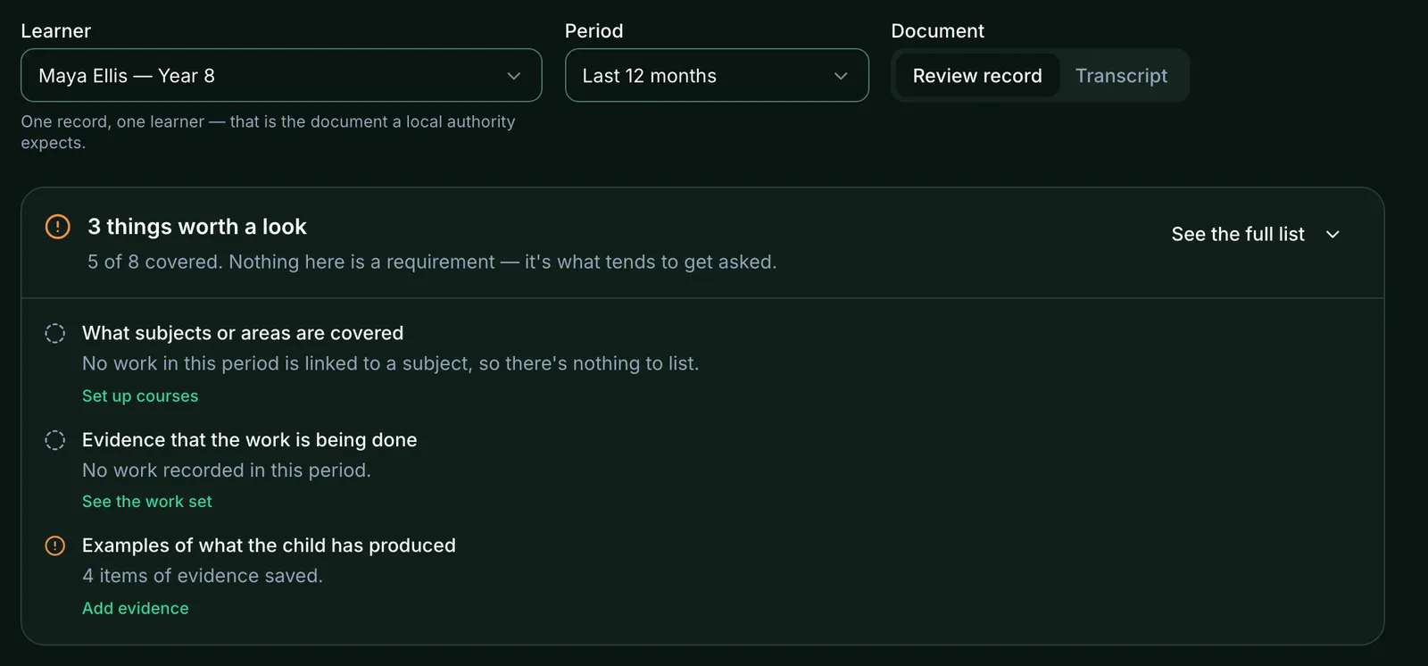1428x666 pixels.
Task: Click dashed circle icon for 'What subjects or areas are covered'
Action: coord(55,333)
